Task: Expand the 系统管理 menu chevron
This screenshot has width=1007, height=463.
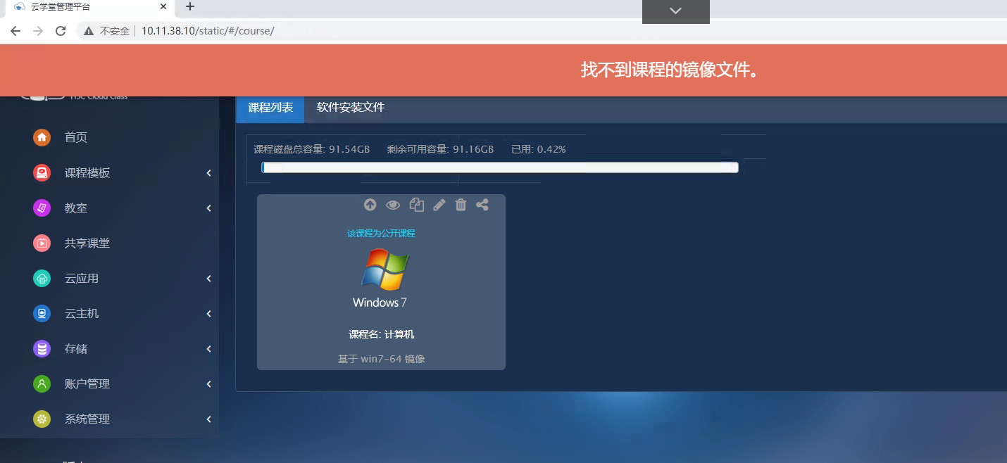Action: tap(208, 419)
